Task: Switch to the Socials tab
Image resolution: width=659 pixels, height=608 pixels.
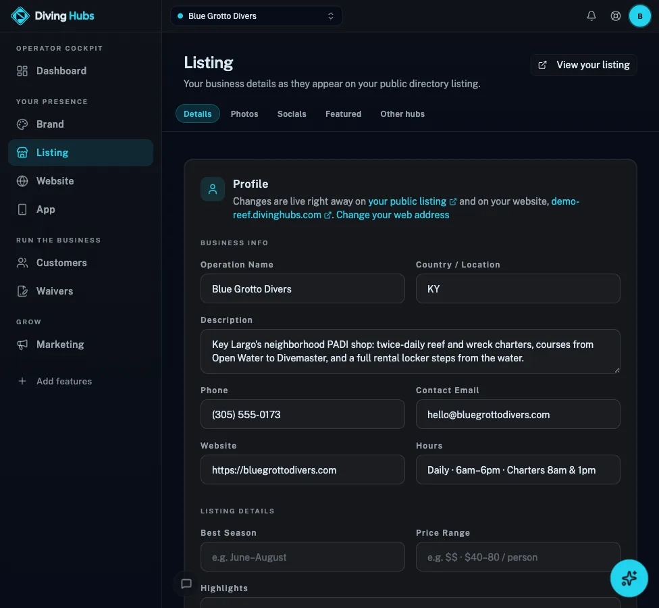Action: (x=292, y=114)
